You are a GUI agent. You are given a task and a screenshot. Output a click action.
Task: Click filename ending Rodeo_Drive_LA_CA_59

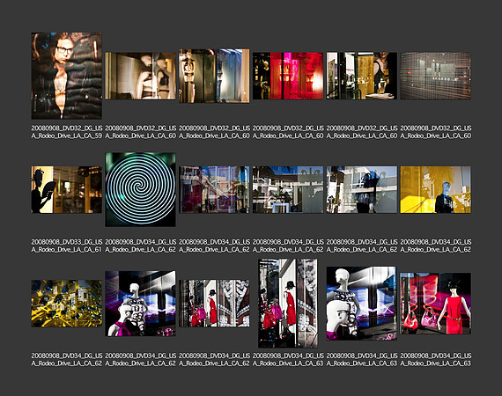click(67, 132)
